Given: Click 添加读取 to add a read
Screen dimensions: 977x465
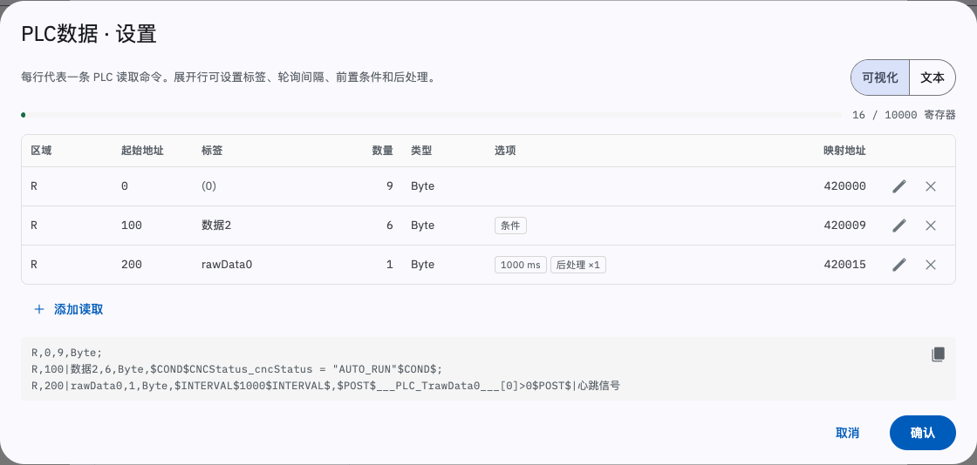Looking at the screenshot, I should [68, 309].
